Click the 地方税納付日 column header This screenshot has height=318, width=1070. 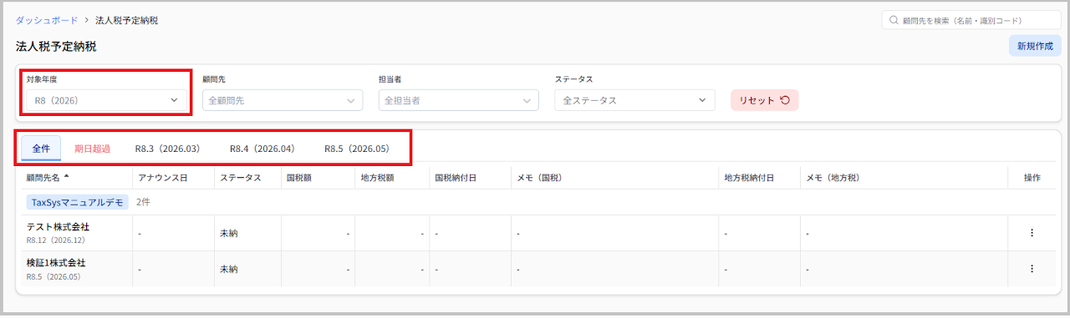pos(749,177)
